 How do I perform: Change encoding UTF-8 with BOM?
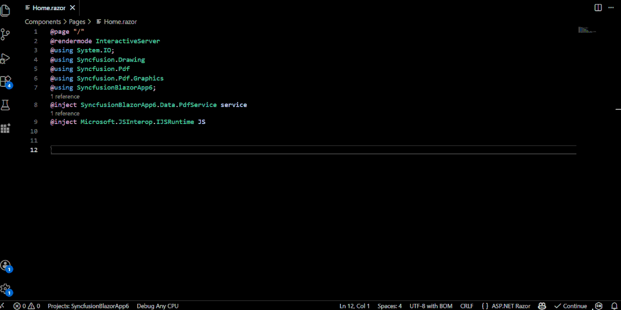click(x=431, y=306)
